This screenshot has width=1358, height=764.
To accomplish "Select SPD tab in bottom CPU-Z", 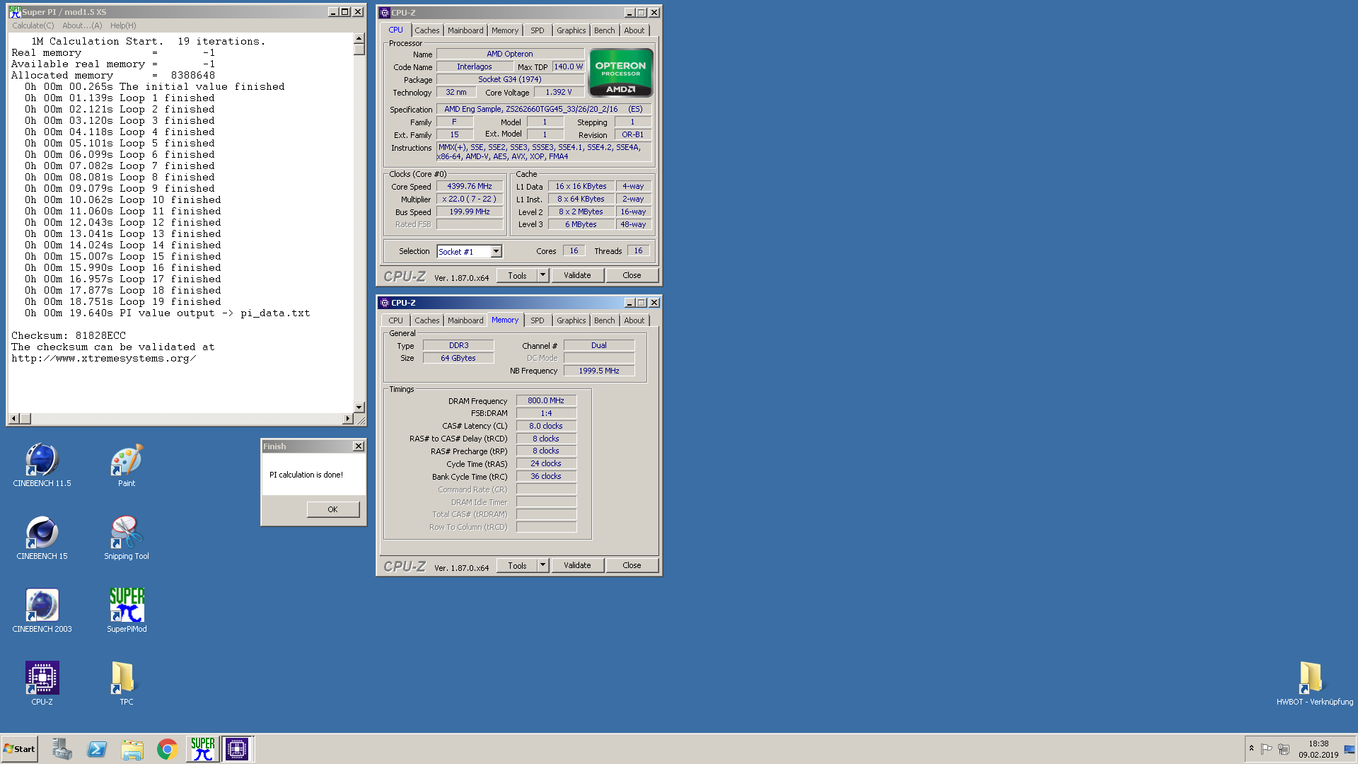I will coord(538,320).
